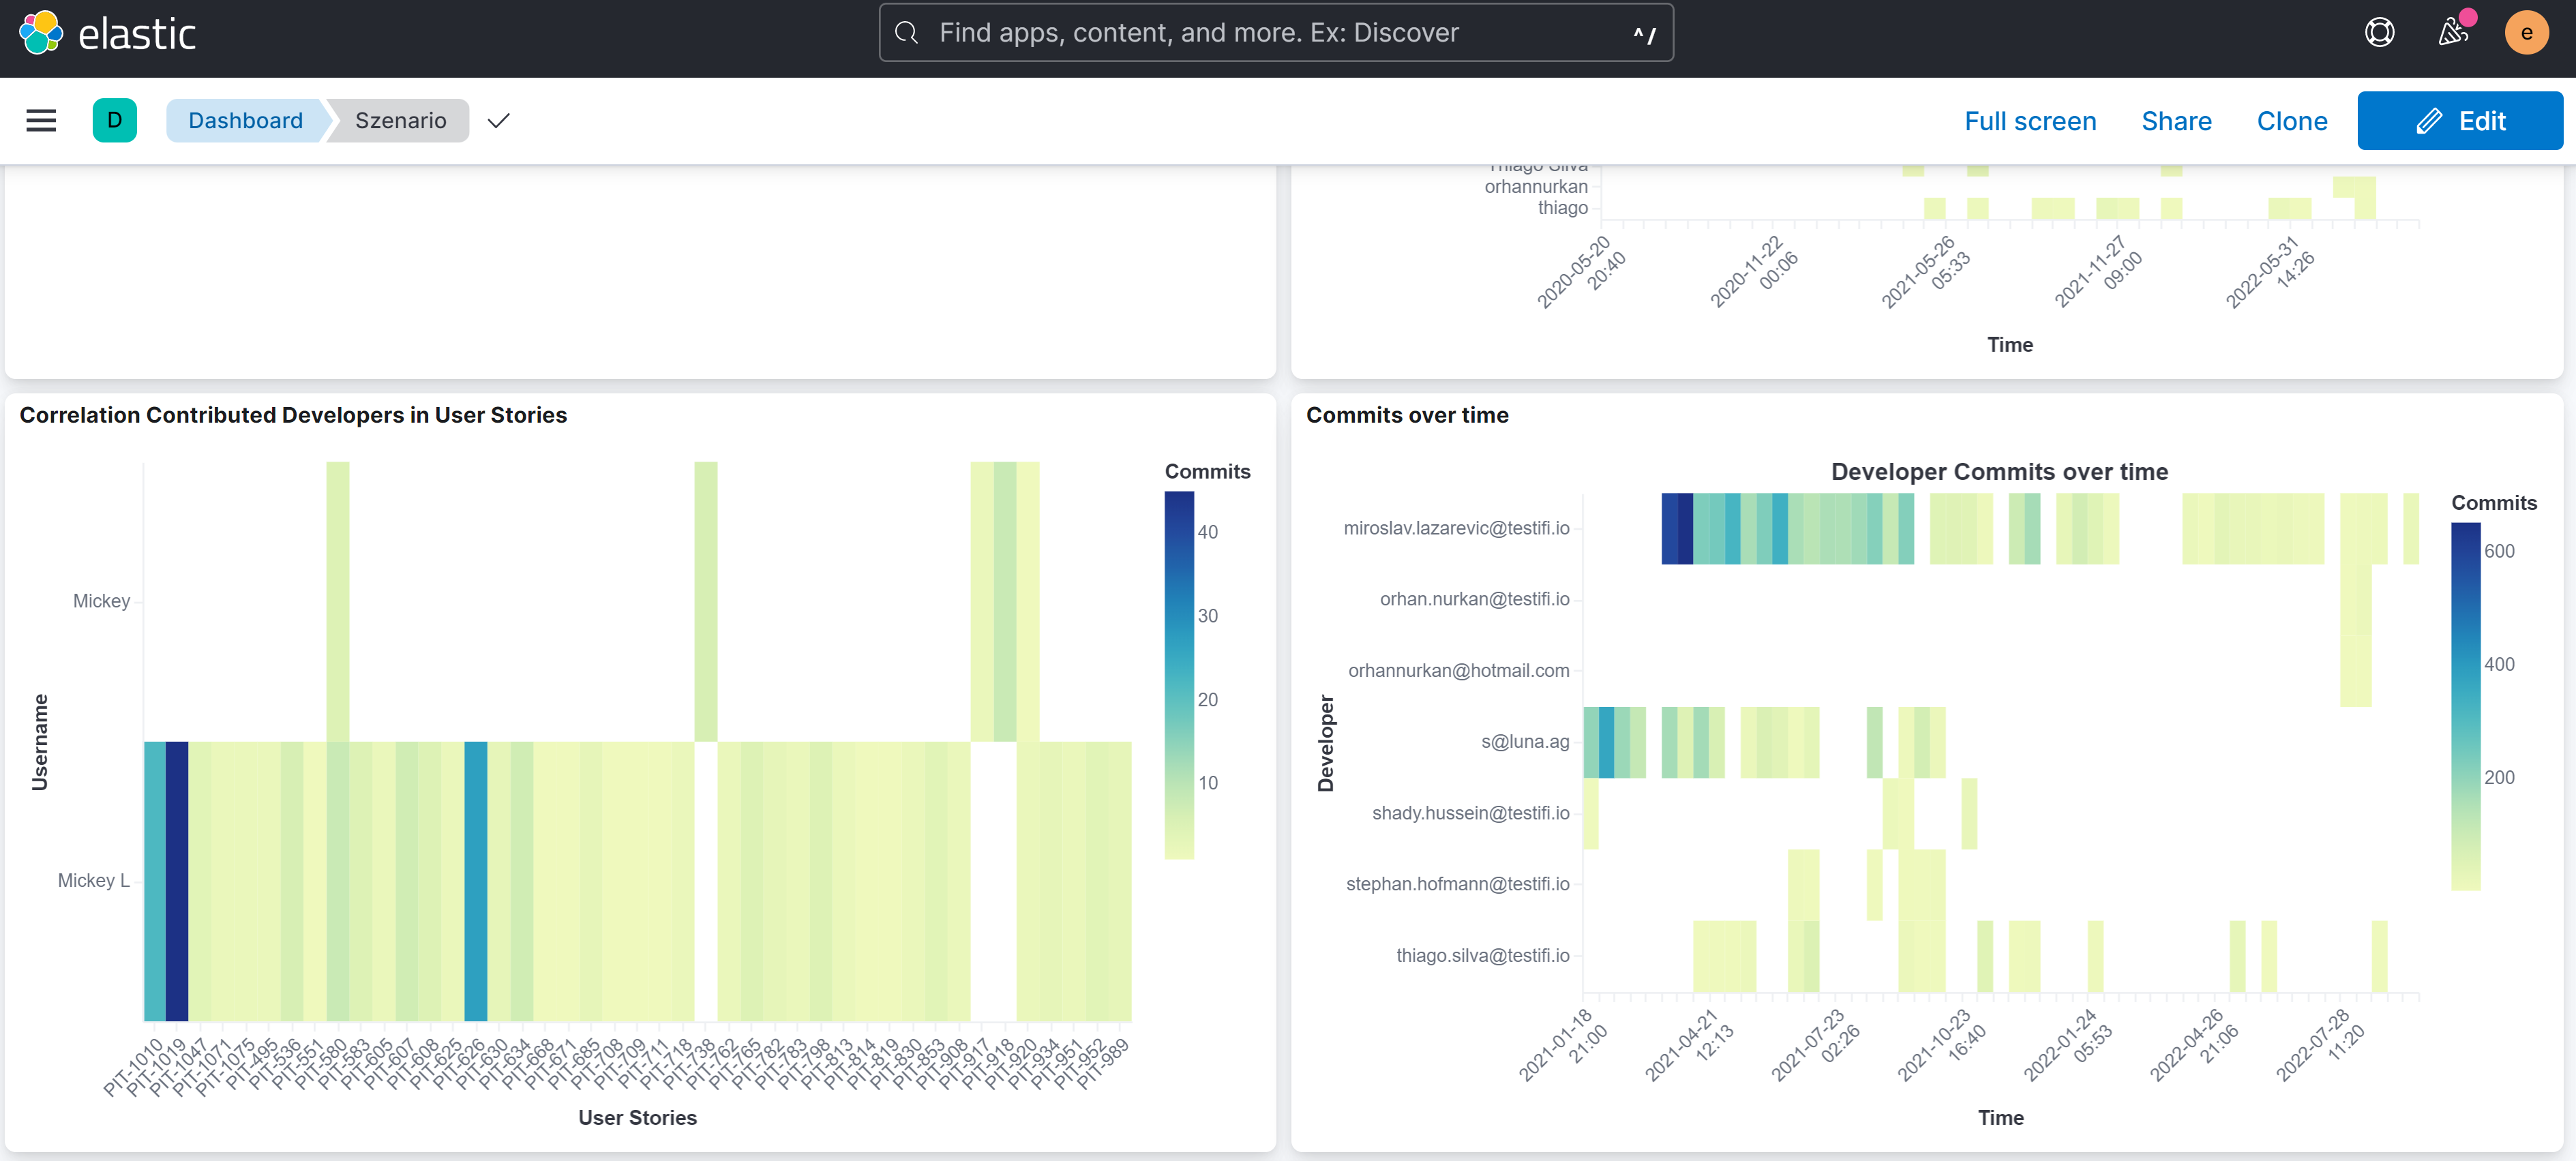Click the 'orhannurkan' label in top chart
This screenshot has width=2576, height=1161.
[1535, 186]
